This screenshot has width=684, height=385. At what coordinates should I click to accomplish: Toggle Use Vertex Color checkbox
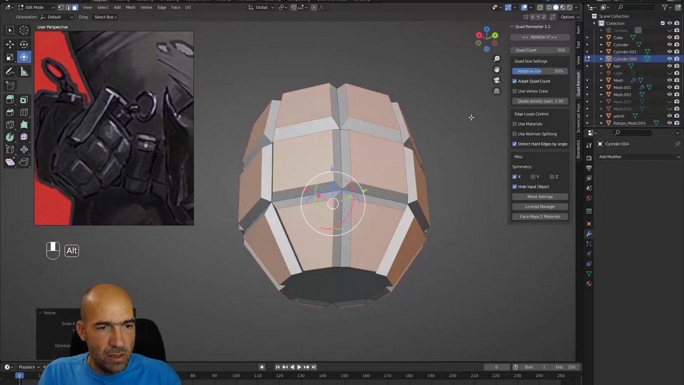pyautogui.click(x=515, y=91)
